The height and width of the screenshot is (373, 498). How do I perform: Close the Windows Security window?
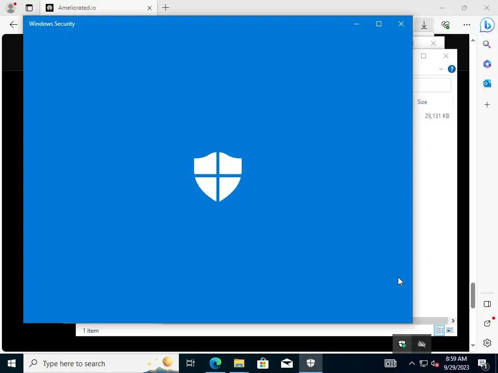pyautogui.click(x=401, y=24)
